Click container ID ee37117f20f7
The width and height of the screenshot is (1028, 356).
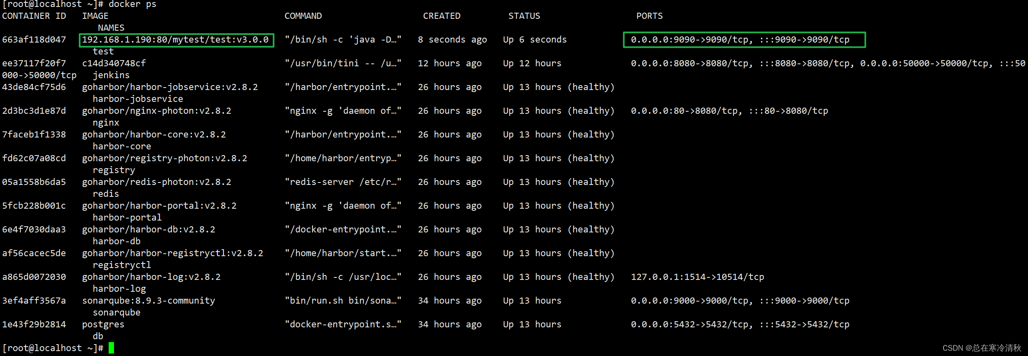coord(34,63)
